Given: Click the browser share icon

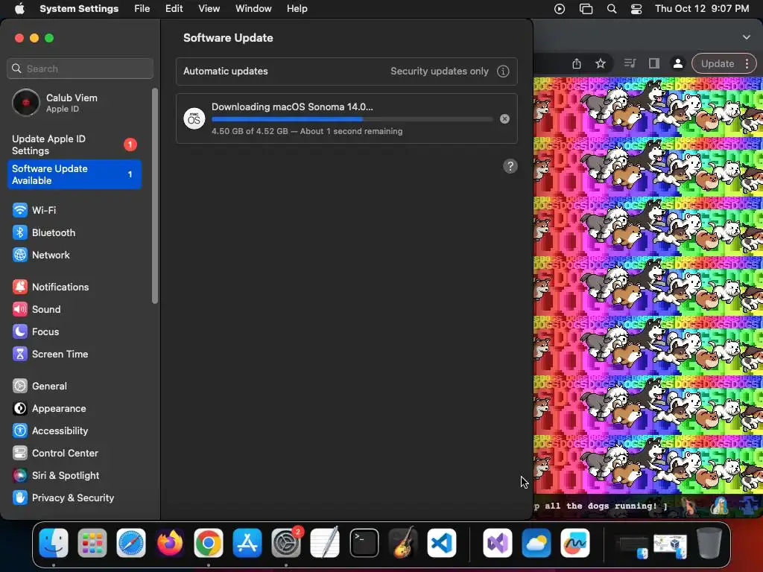Looking at the screenshot, I should pos(577,64).
